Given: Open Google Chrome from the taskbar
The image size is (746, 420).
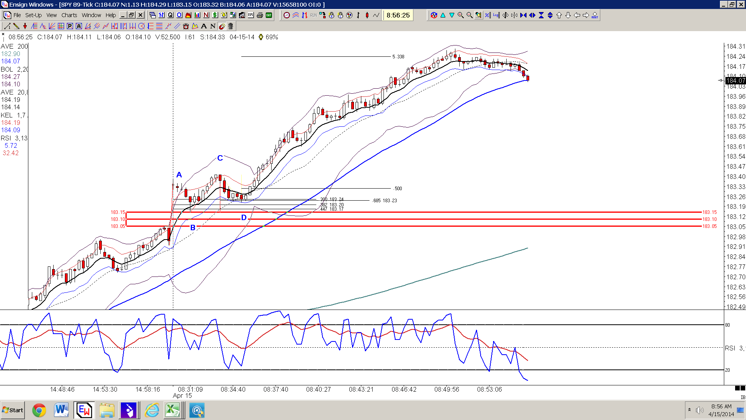Looking at the screenshot, I should pyautogui.click(x=39, y=410).
